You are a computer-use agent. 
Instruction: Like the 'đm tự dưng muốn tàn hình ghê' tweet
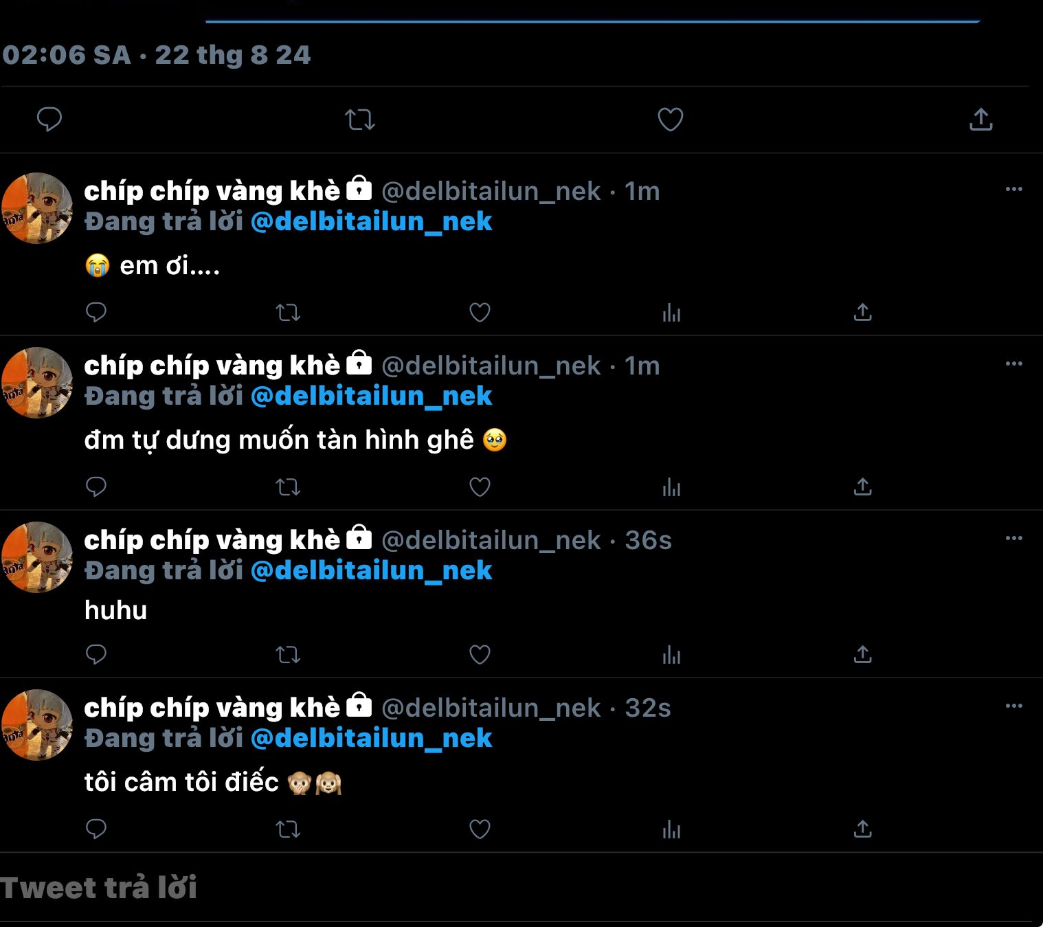tap(480, 487)
